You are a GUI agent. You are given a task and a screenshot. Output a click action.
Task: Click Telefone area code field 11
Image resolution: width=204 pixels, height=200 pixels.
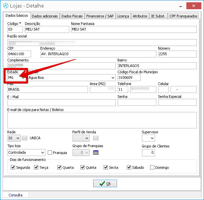[123, 89]
